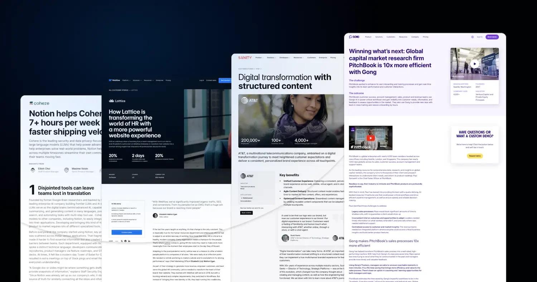Open the Platform dropdown in Webflow's navbar
Image resolution: width=537 pixels, height=282 pixels.
(126, 80)
